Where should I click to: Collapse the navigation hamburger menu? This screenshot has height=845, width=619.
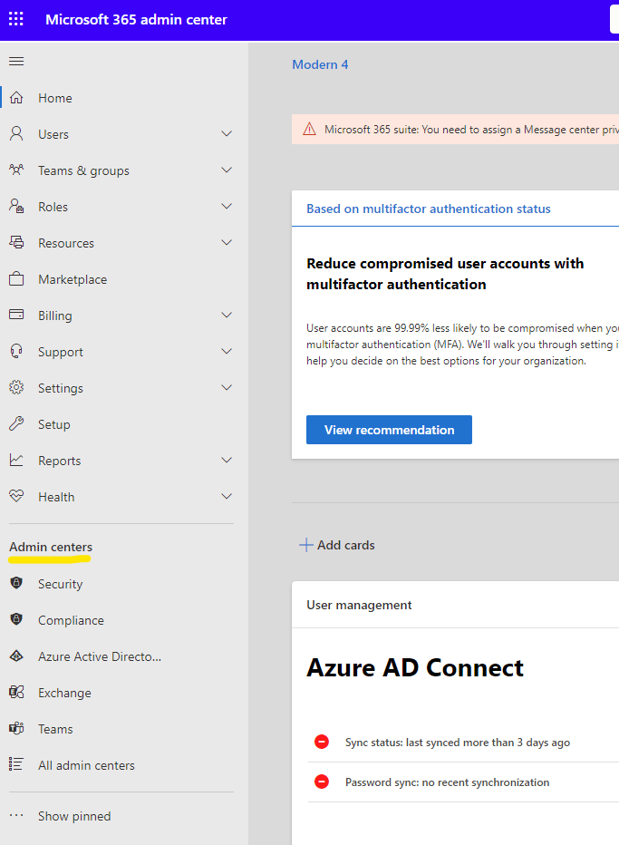click(x=16, y=61)
